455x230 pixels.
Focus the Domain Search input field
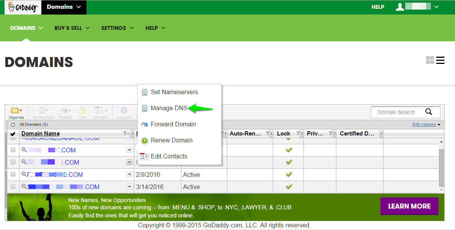399,112
